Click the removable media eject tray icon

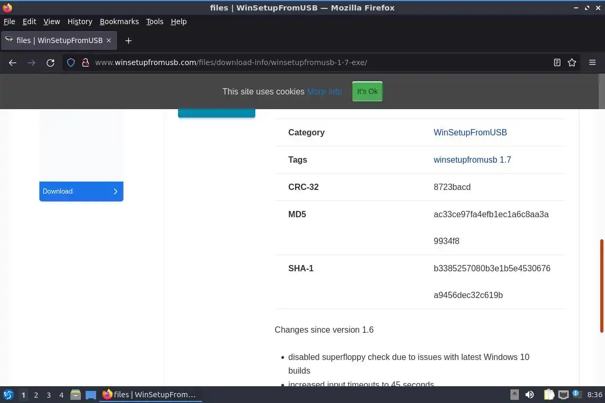pyautogui.click(x=514, y=395)
